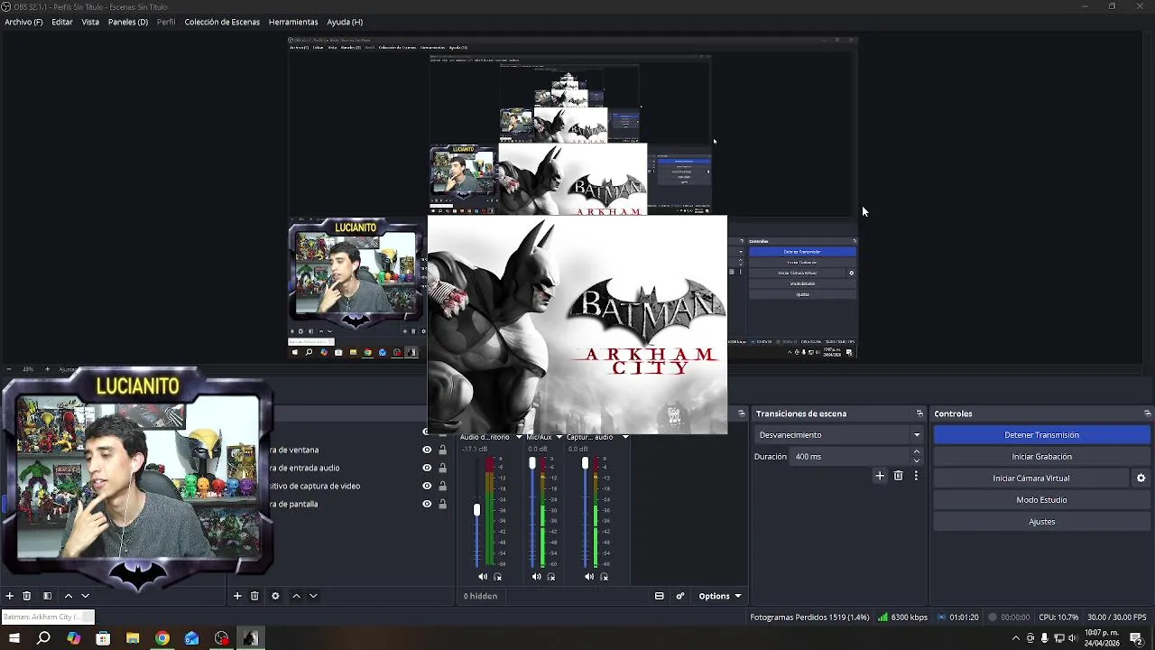
Task: Open the mixer Options dropdown
Action: click(719, 596)
